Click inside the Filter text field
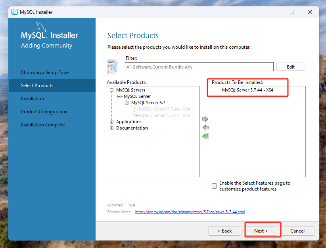 199,67
